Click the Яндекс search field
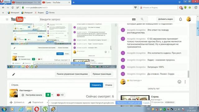The width and height of the screenshot is (199, 112). point(158,7)
